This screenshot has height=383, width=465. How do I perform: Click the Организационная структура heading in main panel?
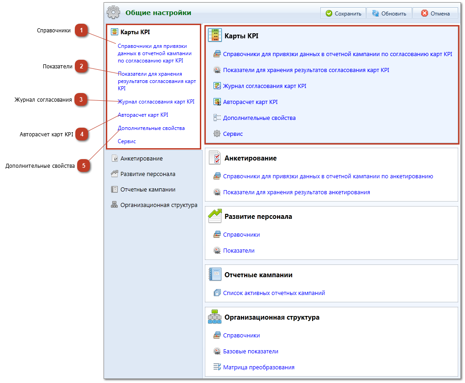pyautogui.click(x=272, y=317)
